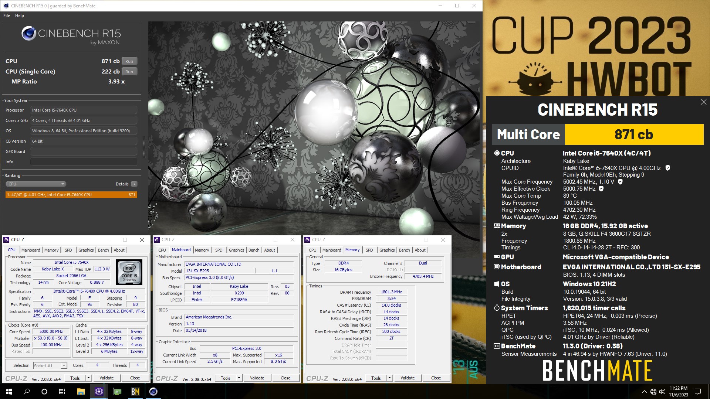Click the GPU card icon in BenchMate
Screen dimensions: 710x399
coord(497,257)
